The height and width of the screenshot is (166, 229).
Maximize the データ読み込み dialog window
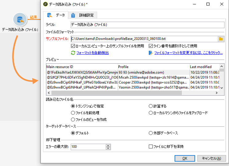click(x=208, y=4)
